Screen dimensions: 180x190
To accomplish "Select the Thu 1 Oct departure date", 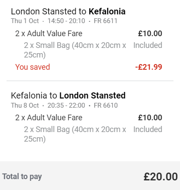I will point(25,21).
